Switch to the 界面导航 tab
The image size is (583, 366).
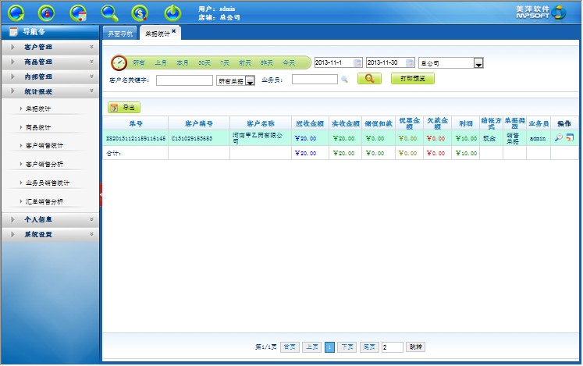[120, 34]
